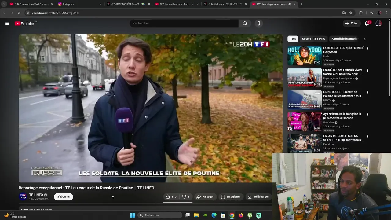Open Microsoft Store from the taskbar
This screenshot has width=391, height=220.
tap(223, 215)
